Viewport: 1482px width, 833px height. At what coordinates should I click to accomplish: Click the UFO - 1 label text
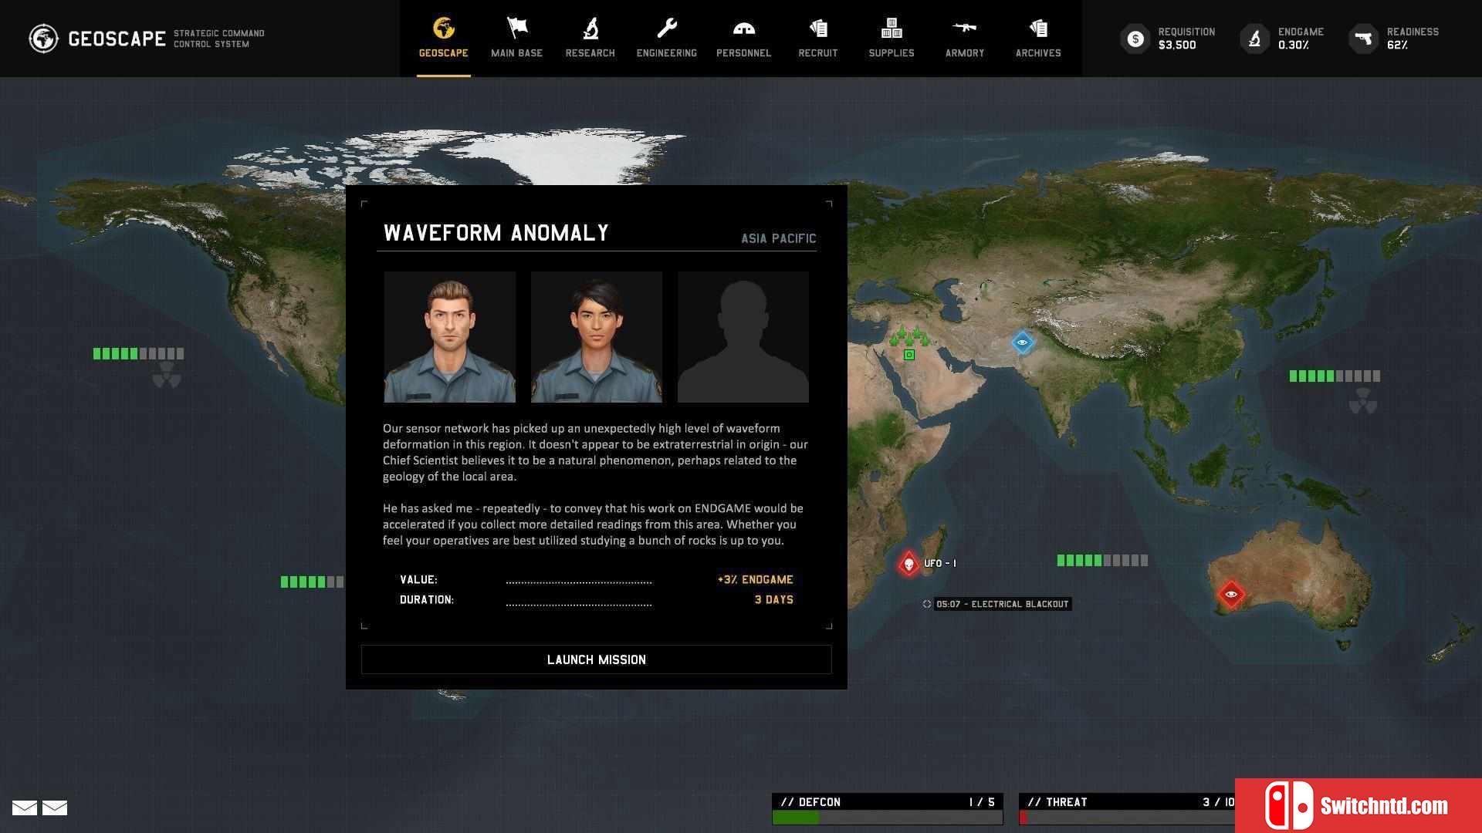click(x=940, y=563)
